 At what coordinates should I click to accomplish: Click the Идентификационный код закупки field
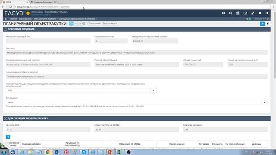click(x=48, y=65)
